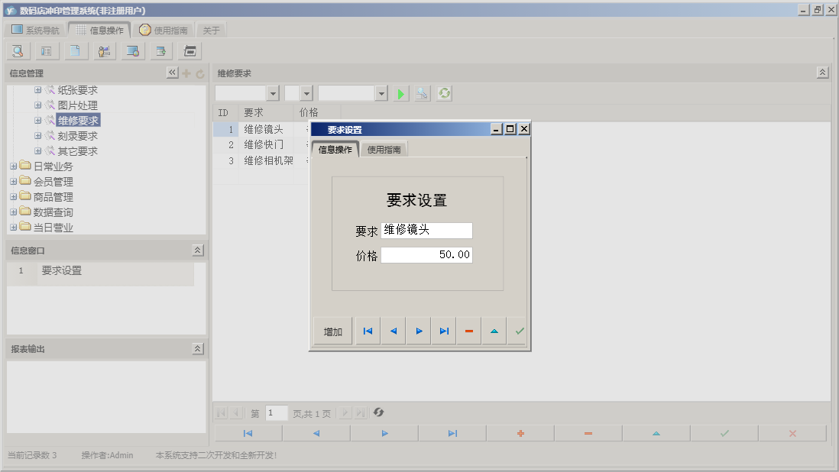The height and width of the screenshot is (472, 839).
Task: Expand the 图片处理 tree node
Action: pyautogui.click(x=38, y=105)
